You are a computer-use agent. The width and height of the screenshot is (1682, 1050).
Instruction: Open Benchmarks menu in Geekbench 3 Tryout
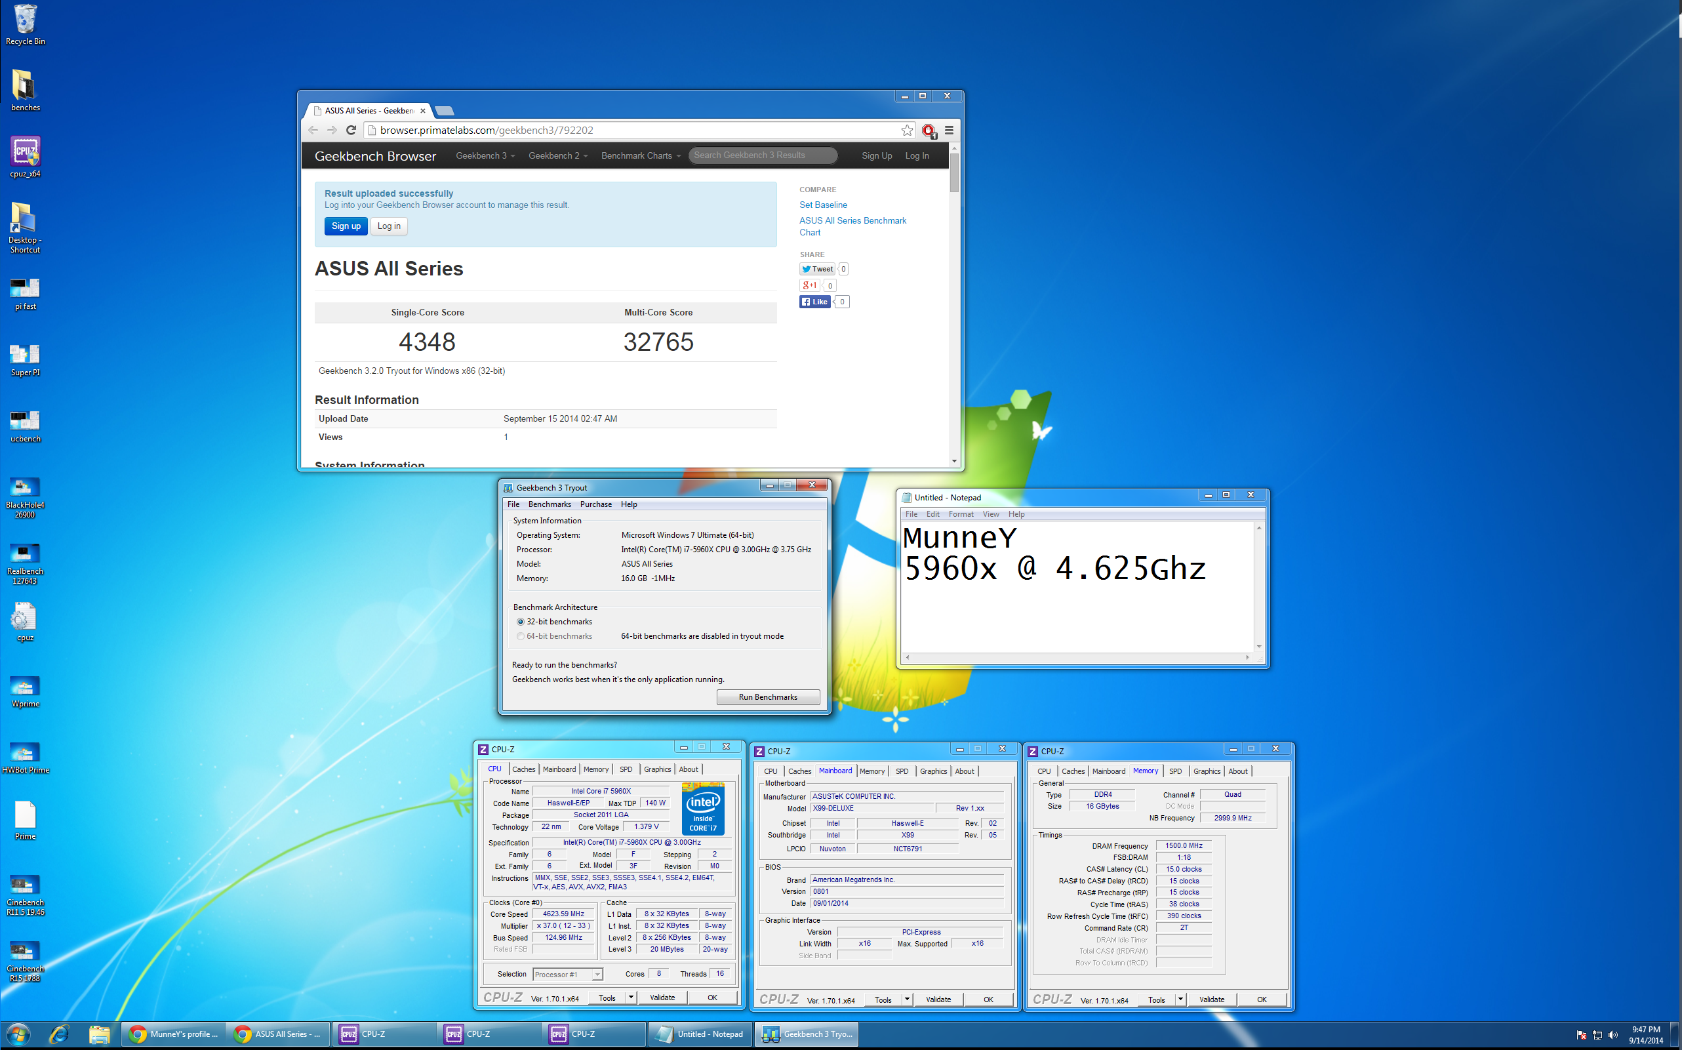coord(549,504)
